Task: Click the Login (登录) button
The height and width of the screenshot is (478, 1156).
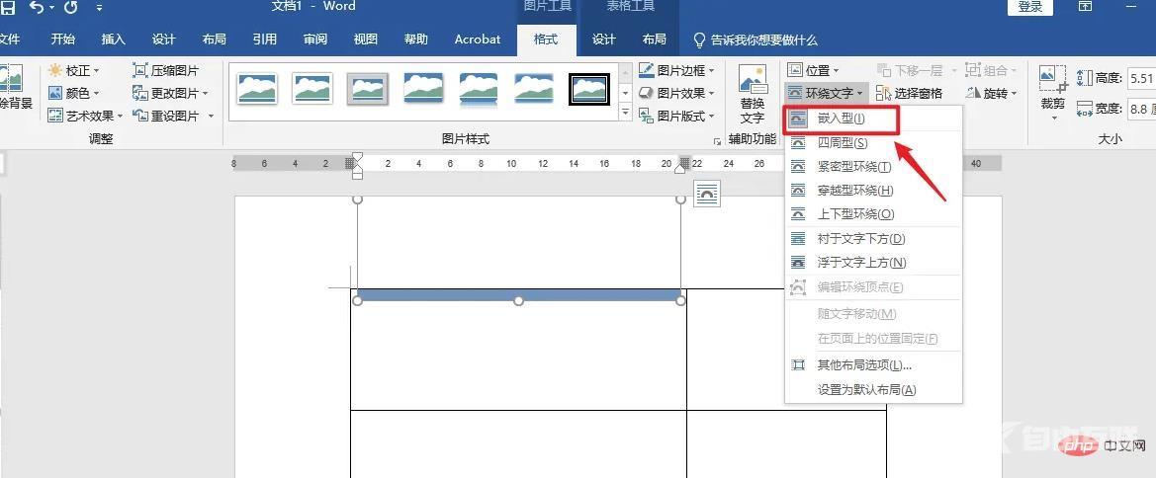Action: (x=1030, y=7)
